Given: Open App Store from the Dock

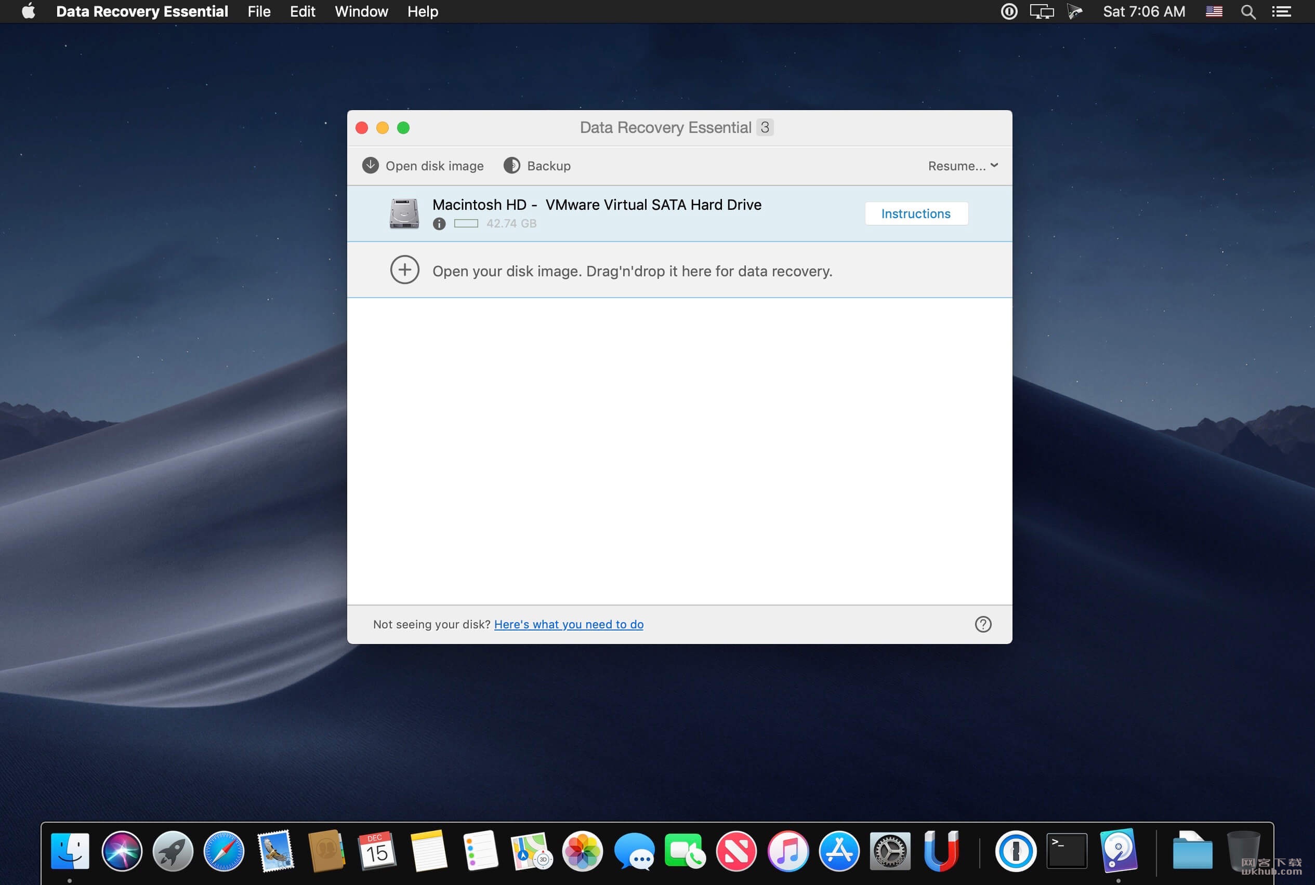Looking at the screenshot, I should pos(839,851).
